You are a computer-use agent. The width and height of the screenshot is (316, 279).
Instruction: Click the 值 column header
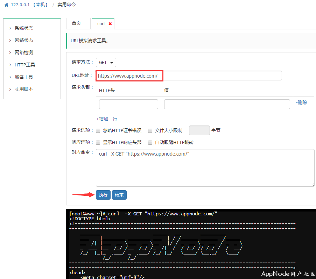(x=167, y=91)
